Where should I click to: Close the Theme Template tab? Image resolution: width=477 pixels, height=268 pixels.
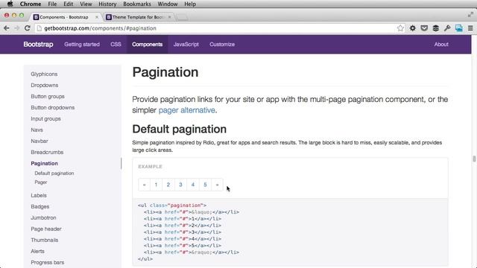tap(169, 17)
